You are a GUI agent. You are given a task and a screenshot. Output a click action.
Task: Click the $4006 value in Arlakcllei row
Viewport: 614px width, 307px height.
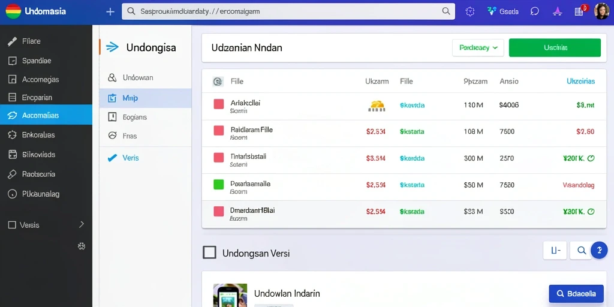[x=509, y=106]
